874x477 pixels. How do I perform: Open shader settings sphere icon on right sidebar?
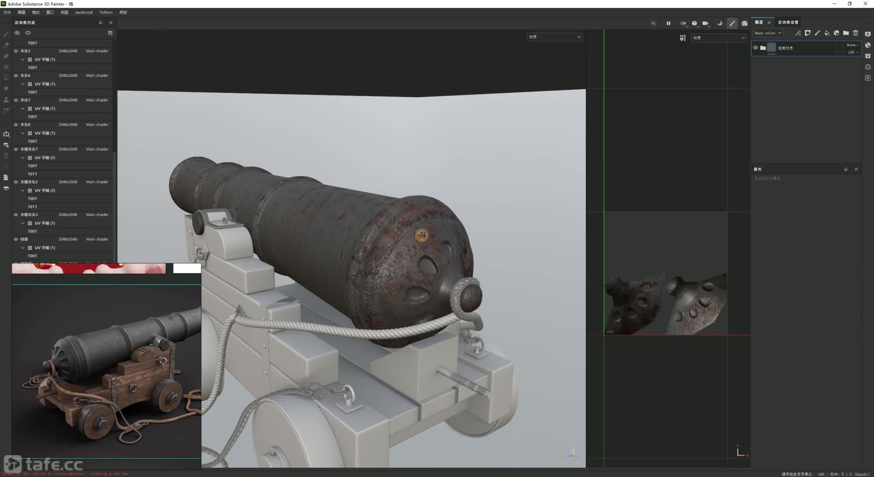pyautogui.click(x=868, y=45)
